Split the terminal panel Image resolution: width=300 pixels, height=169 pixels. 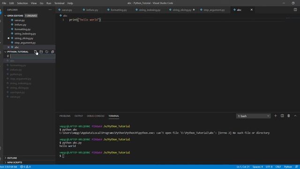coord(282,116)
